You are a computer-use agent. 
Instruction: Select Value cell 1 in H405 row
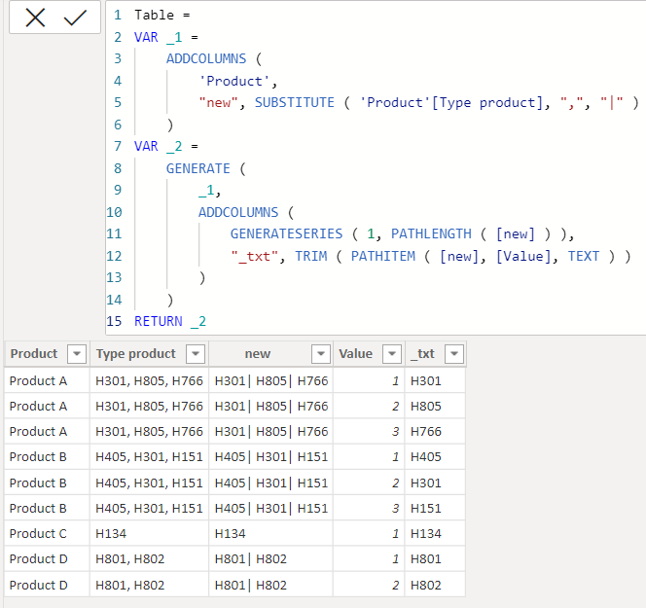point(369,457)
